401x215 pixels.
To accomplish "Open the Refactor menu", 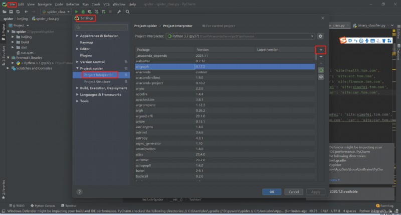I will [72, 5].
